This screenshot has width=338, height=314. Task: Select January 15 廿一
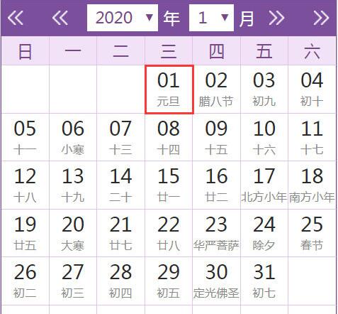[169, 185]
